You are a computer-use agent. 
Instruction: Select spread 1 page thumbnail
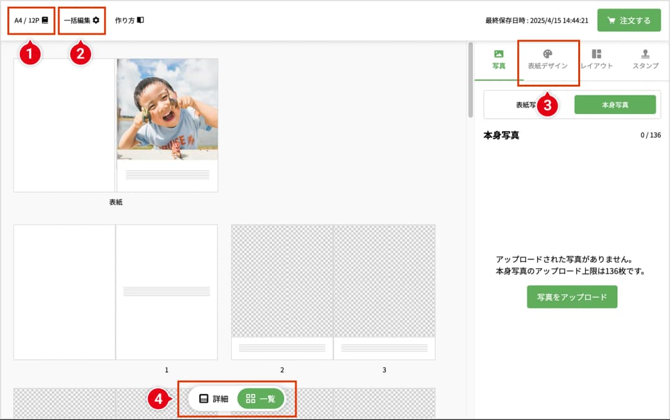coord(166,291)
